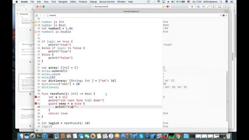The image size is (249, 140).
Task: Click the error marker on line 62
Action: [x=36, y=103]
